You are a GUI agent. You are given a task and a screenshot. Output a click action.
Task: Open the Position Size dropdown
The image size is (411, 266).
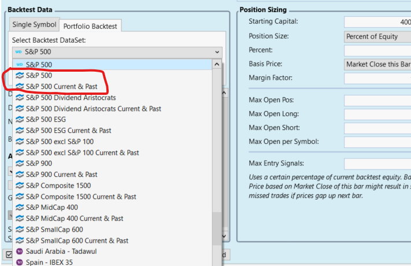pyautogui.click(x=377, y=37)
